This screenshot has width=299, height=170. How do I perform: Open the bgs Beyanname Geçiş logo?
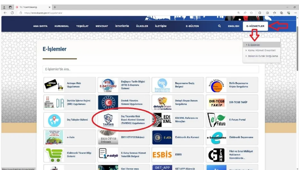162,85
